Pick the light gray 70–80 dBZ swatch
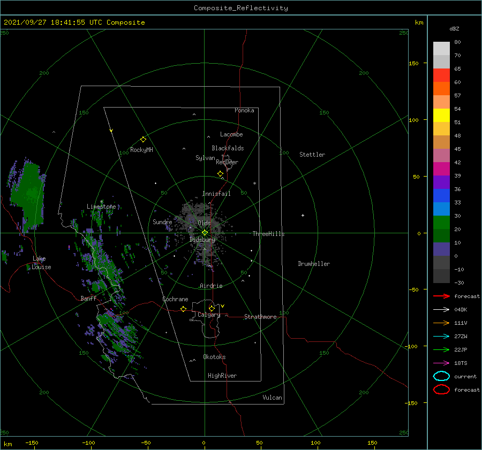 441,49
